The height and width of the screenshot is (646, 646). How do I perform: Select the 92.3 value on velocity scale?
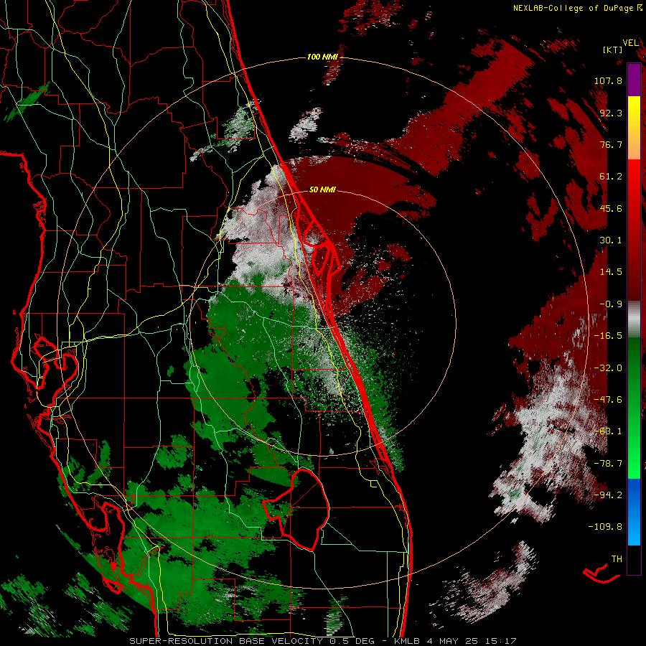[x=611, y=113]
